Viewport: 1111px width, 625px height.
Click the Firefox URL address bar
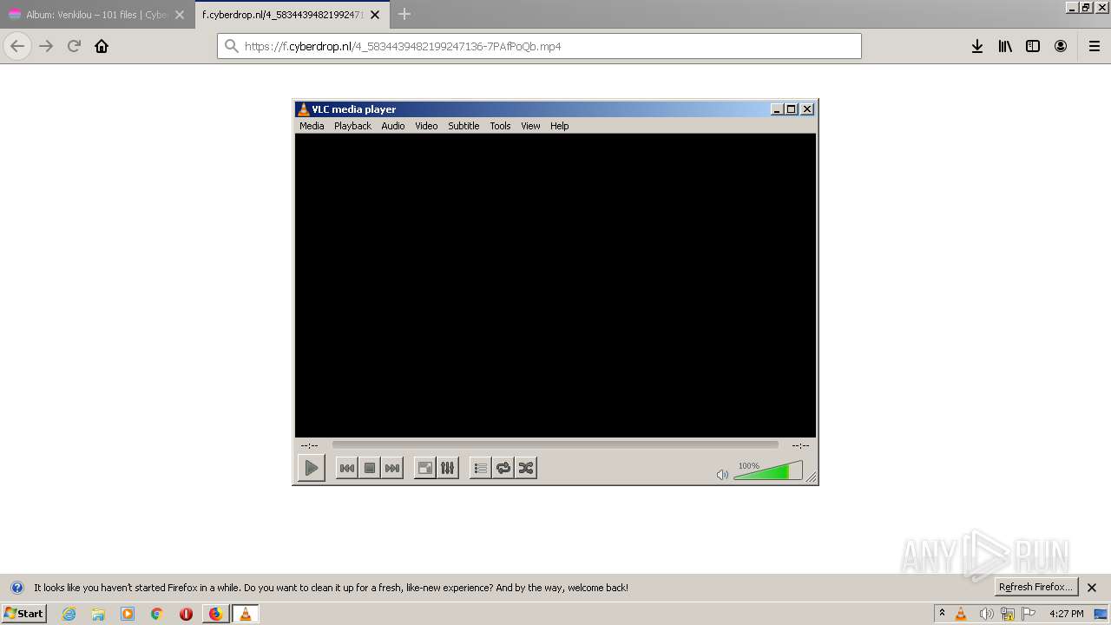(x=539, y=46)
